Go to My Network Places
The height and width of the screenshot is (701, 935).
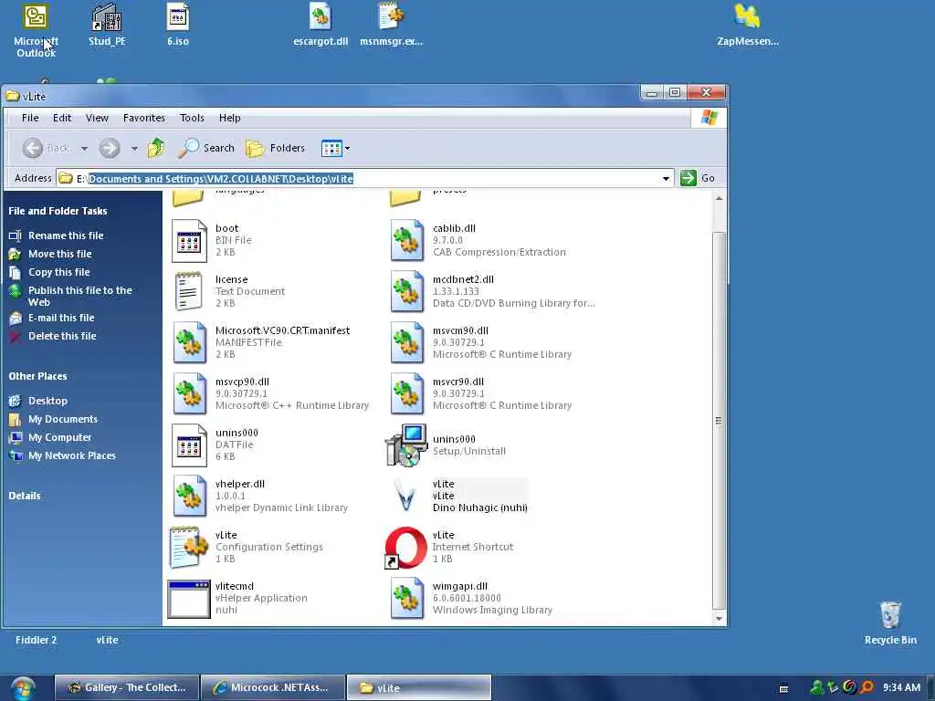pos(62,455)
